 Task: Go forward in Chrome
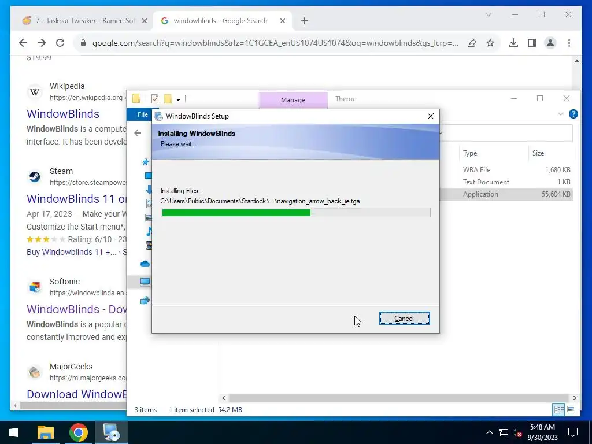click(x=42, y=43)
